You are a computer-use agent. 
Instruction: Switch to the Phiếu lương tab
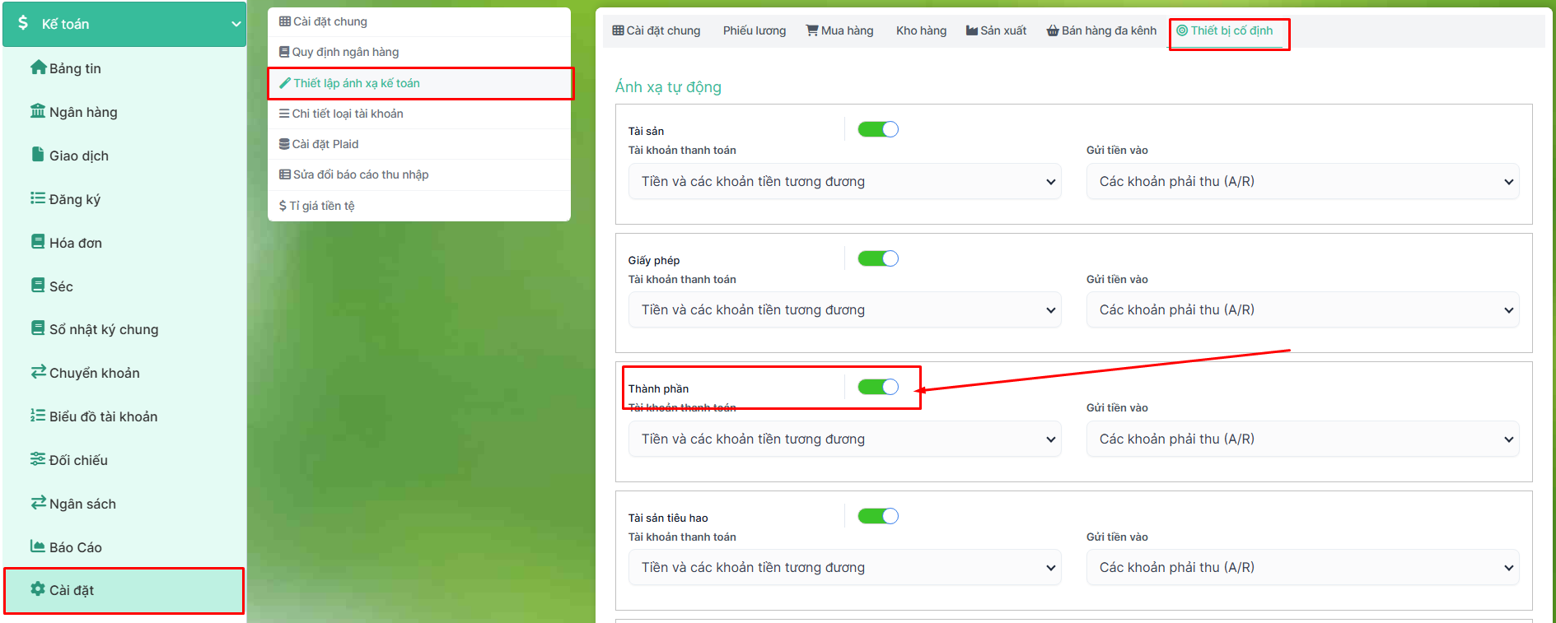(755, 30)
